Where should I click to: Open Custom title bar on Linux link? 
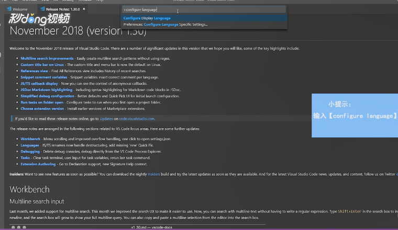coord(42,65)
